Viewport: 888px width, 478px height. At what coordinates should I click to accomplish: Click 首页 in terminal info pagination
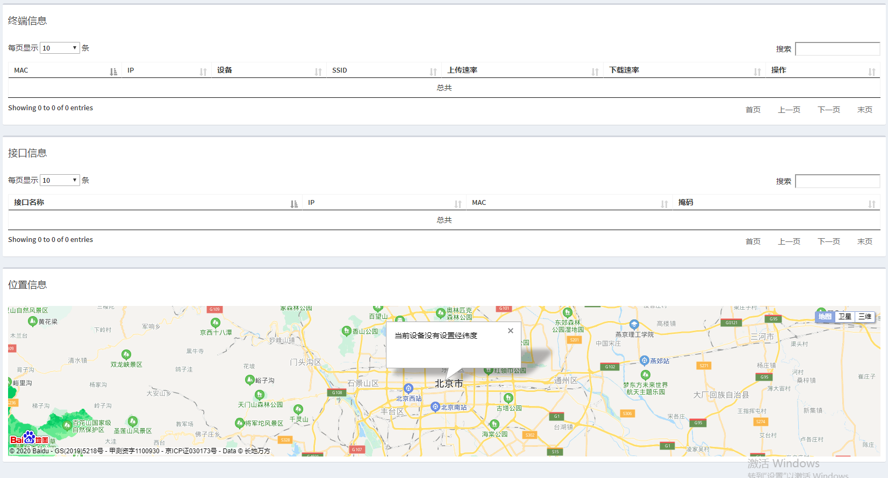(753, 110)
